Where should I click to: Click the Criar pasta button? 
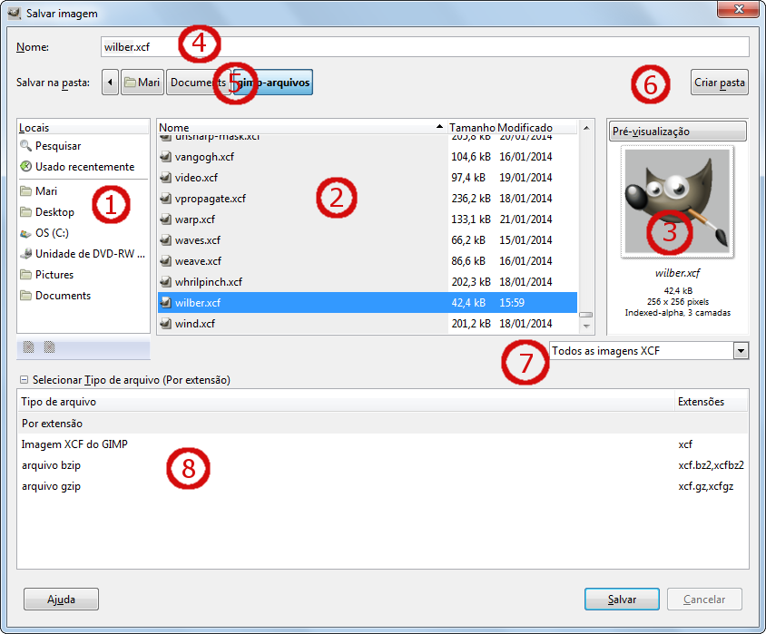(x=720, y=82)
